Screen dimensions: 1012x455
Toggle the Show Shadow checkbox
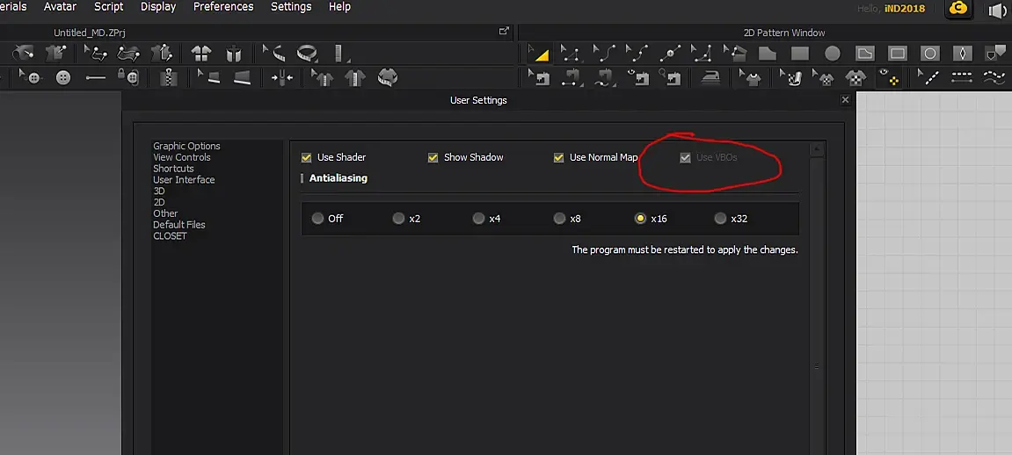[x=433, y=158]
